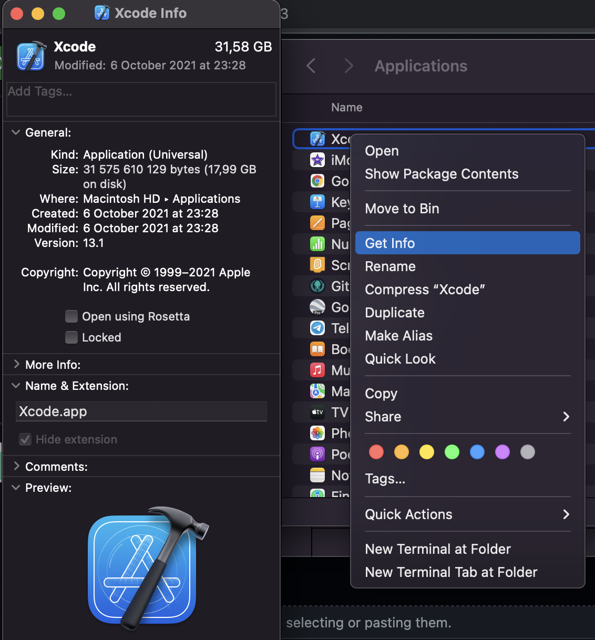Select the GitKraken app icon
The width and height of the screenshot is (595, 640).
click(x=317, y=286)
